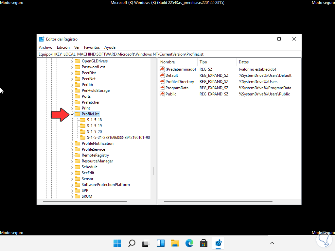Expand the Print key
This screenshot has height=251, width=335.
pos(72,109)
